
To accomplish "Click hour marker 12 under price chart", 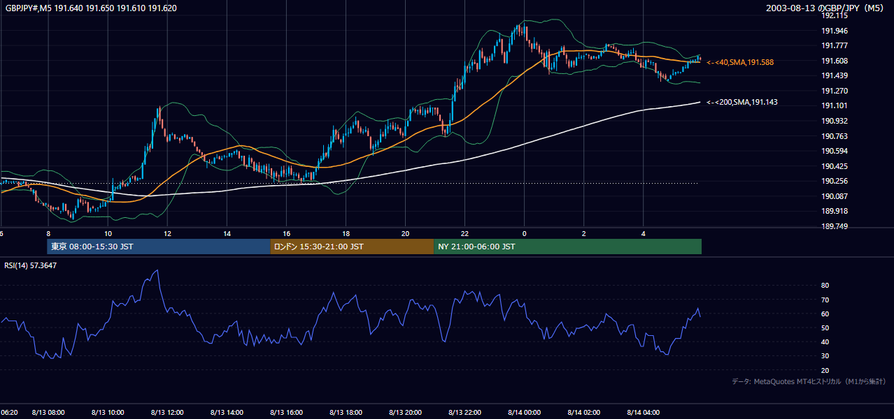I will coord(167,233).
